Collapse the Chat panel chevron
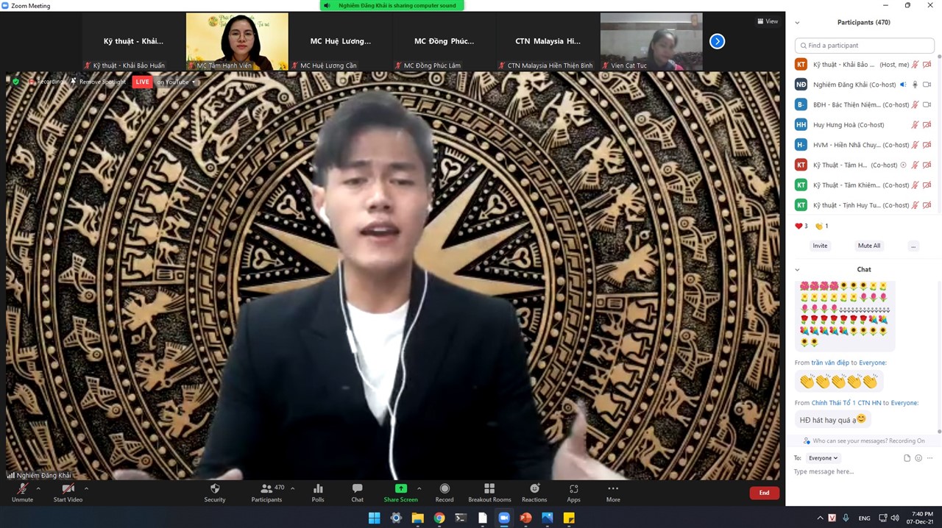 click(x=797, y=270)
